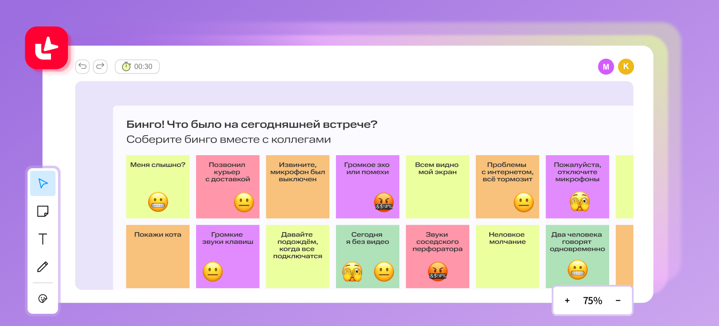Select the cursor pointer tool
The height and width of the screenshot is (326, 719).
pos(43,183)
